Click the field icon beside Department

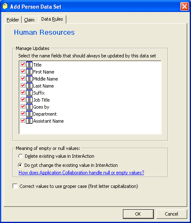click(x=29, y=114)
